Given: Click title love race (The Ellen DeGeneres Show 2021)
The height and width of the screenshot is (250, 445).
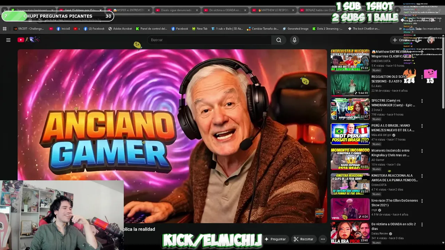Looking at the screenshot, I should tap(395, 203).
